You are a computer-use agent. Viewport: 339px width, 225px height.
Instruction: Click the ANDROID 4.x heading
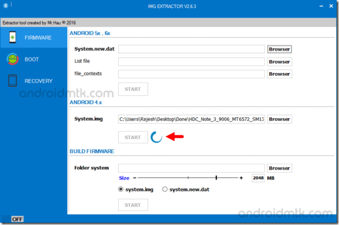click(86, 103)
